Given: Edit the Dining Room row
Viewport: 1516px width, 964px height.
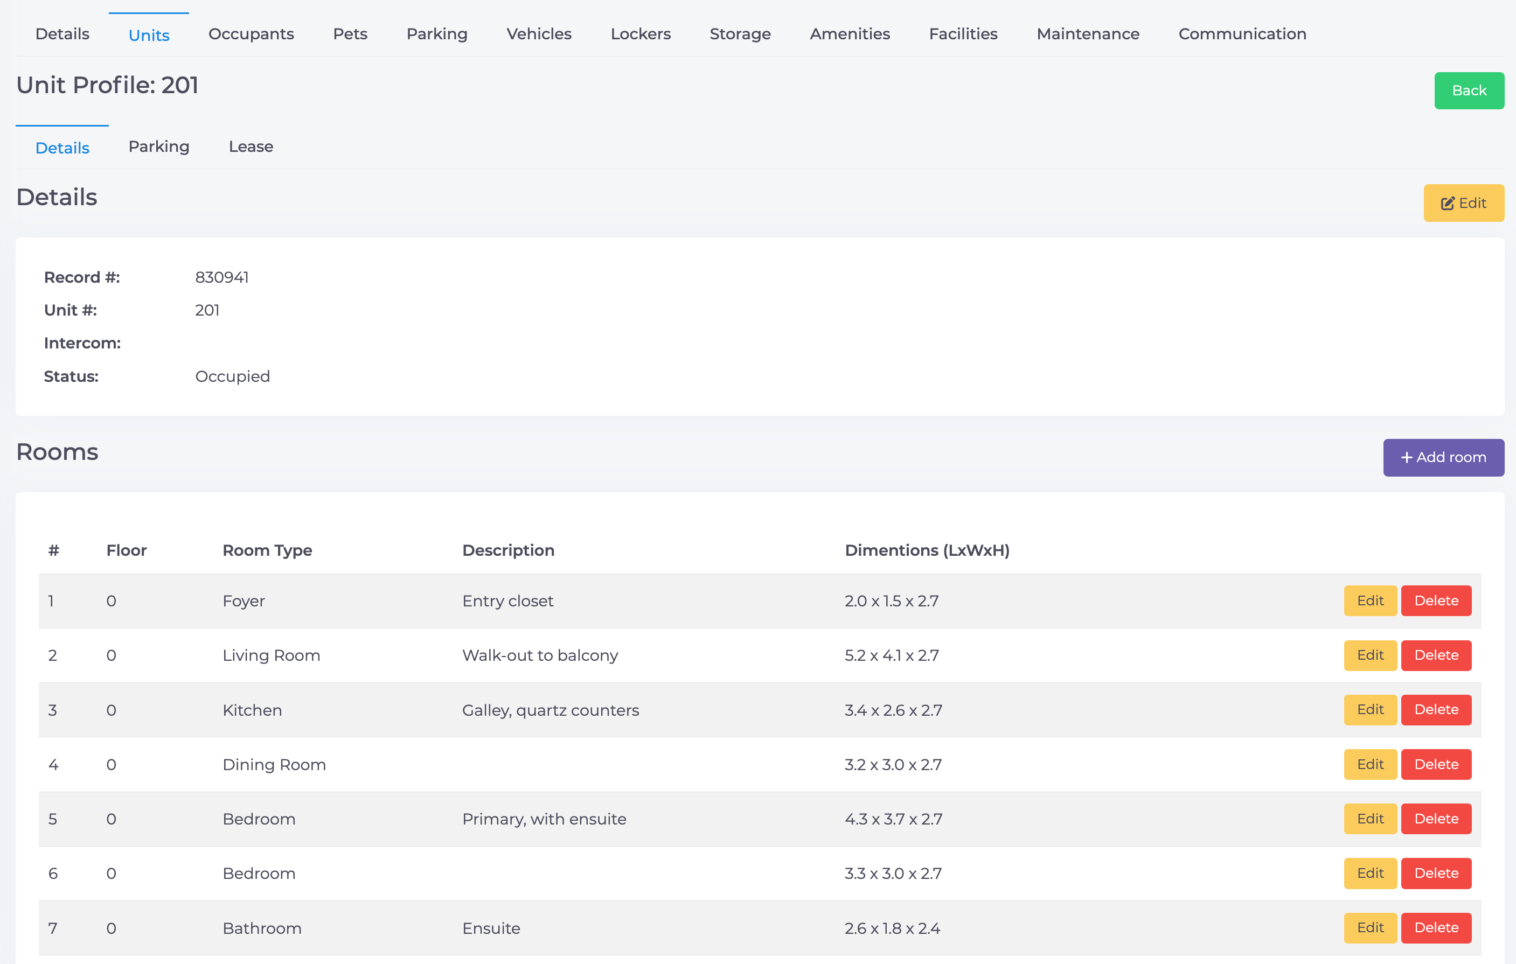Looking at the screenshot, I should point(1370,765).
